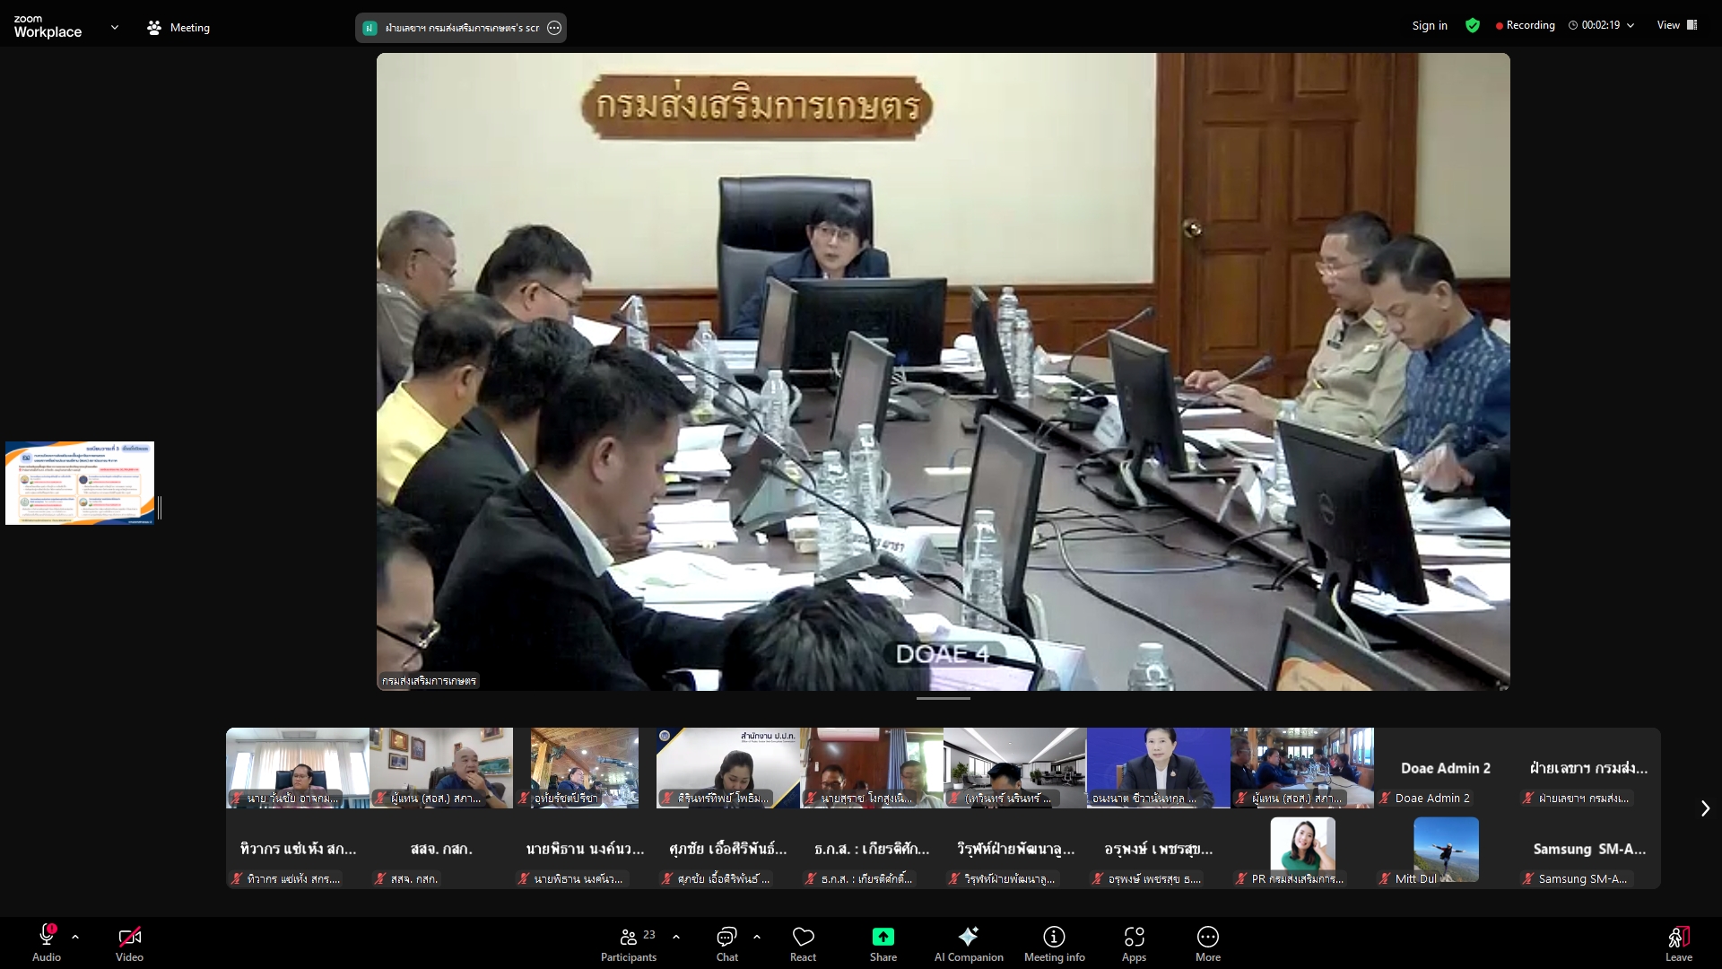The image size is (1722, 969).
Task: Open Meeting info icon
Action: click(x=1054, y=938)
